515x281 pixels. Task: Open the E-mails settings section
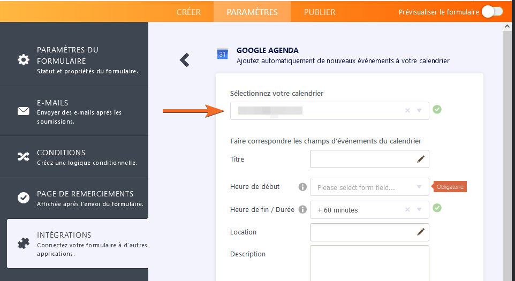pos(74,111)
